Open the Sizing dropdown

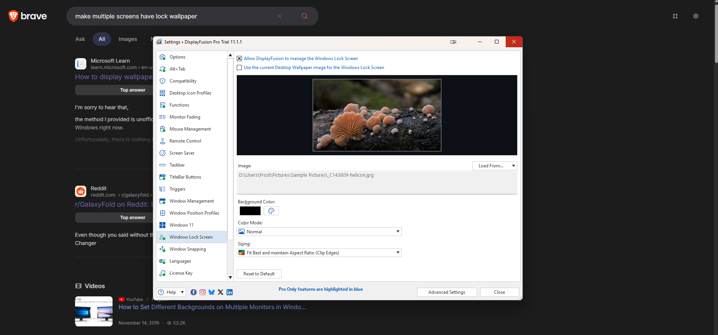[x=319, y=253]
